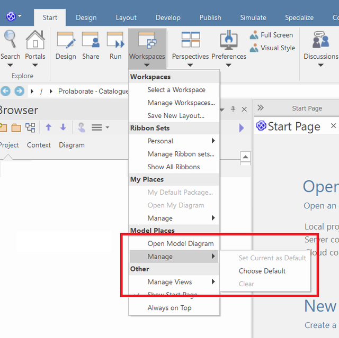Click the Share ribbon icon
Image resolution: width=339 pixels, height=338 pixels.
pyautogui.click(x=91, y=40)
